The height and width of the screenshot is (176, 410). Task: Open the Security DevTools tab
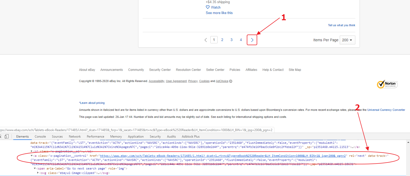(x=155, y=137)
